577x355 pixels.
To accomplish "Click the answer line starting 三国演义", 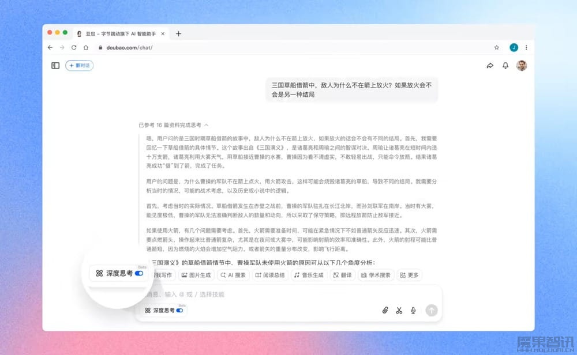I will 263,262.
